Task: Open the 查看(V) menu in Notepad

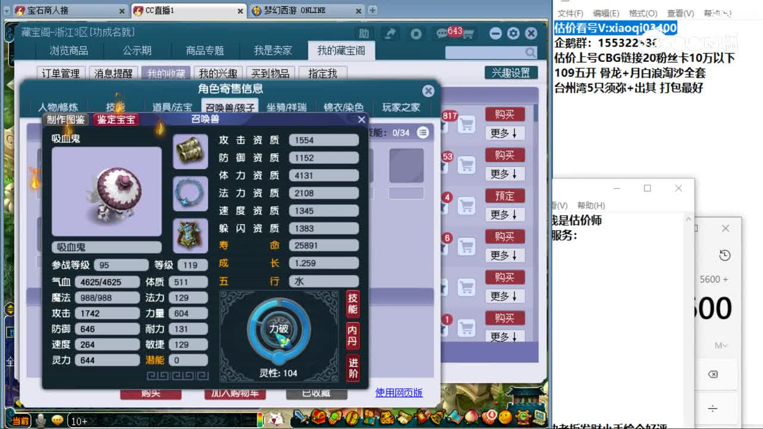Action: (680, 13)
